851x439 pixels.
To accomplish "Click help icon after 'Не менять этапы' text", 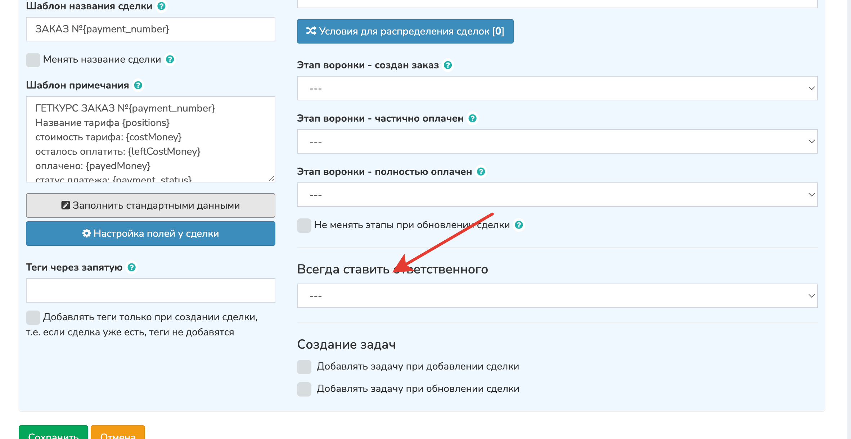I will (518, 225).
